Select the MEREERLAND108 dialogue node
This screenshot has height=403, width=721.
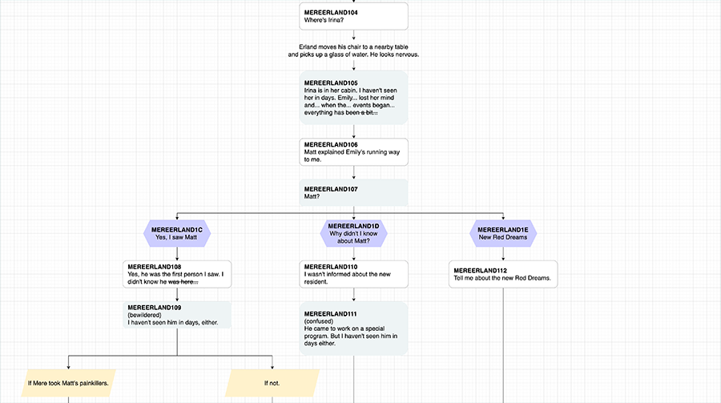pos(177,274)
